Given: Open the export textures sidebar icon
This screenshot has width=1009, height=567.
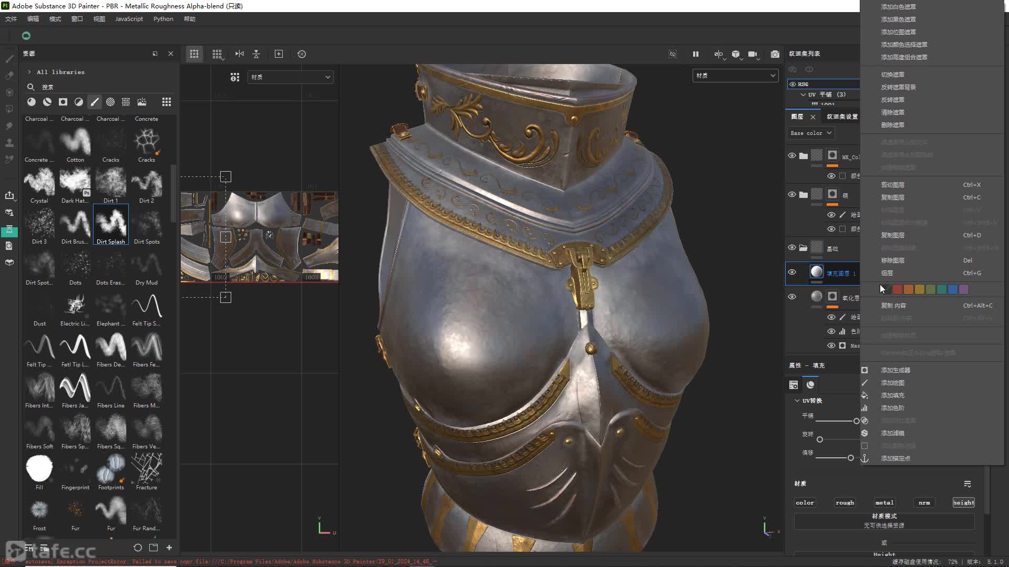Looking at the screenshot, I should [9, 195].
